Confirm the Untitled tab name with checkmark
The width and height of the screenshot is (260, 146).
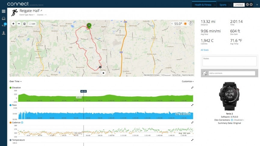click(247, 4)
